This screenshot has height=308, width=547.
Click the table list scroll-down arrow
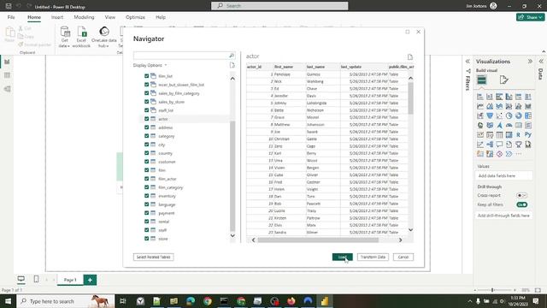click(232, 236)
